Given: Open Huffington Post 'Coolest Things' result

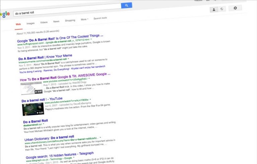Looking at the screenshot, I should [x=60, y=38].
